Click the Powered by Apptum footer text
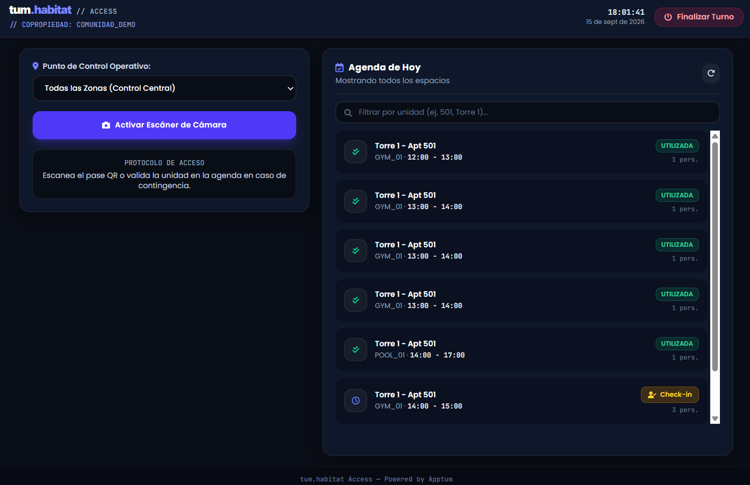Viewport: 750px width, 485px height. coord(418,479)
